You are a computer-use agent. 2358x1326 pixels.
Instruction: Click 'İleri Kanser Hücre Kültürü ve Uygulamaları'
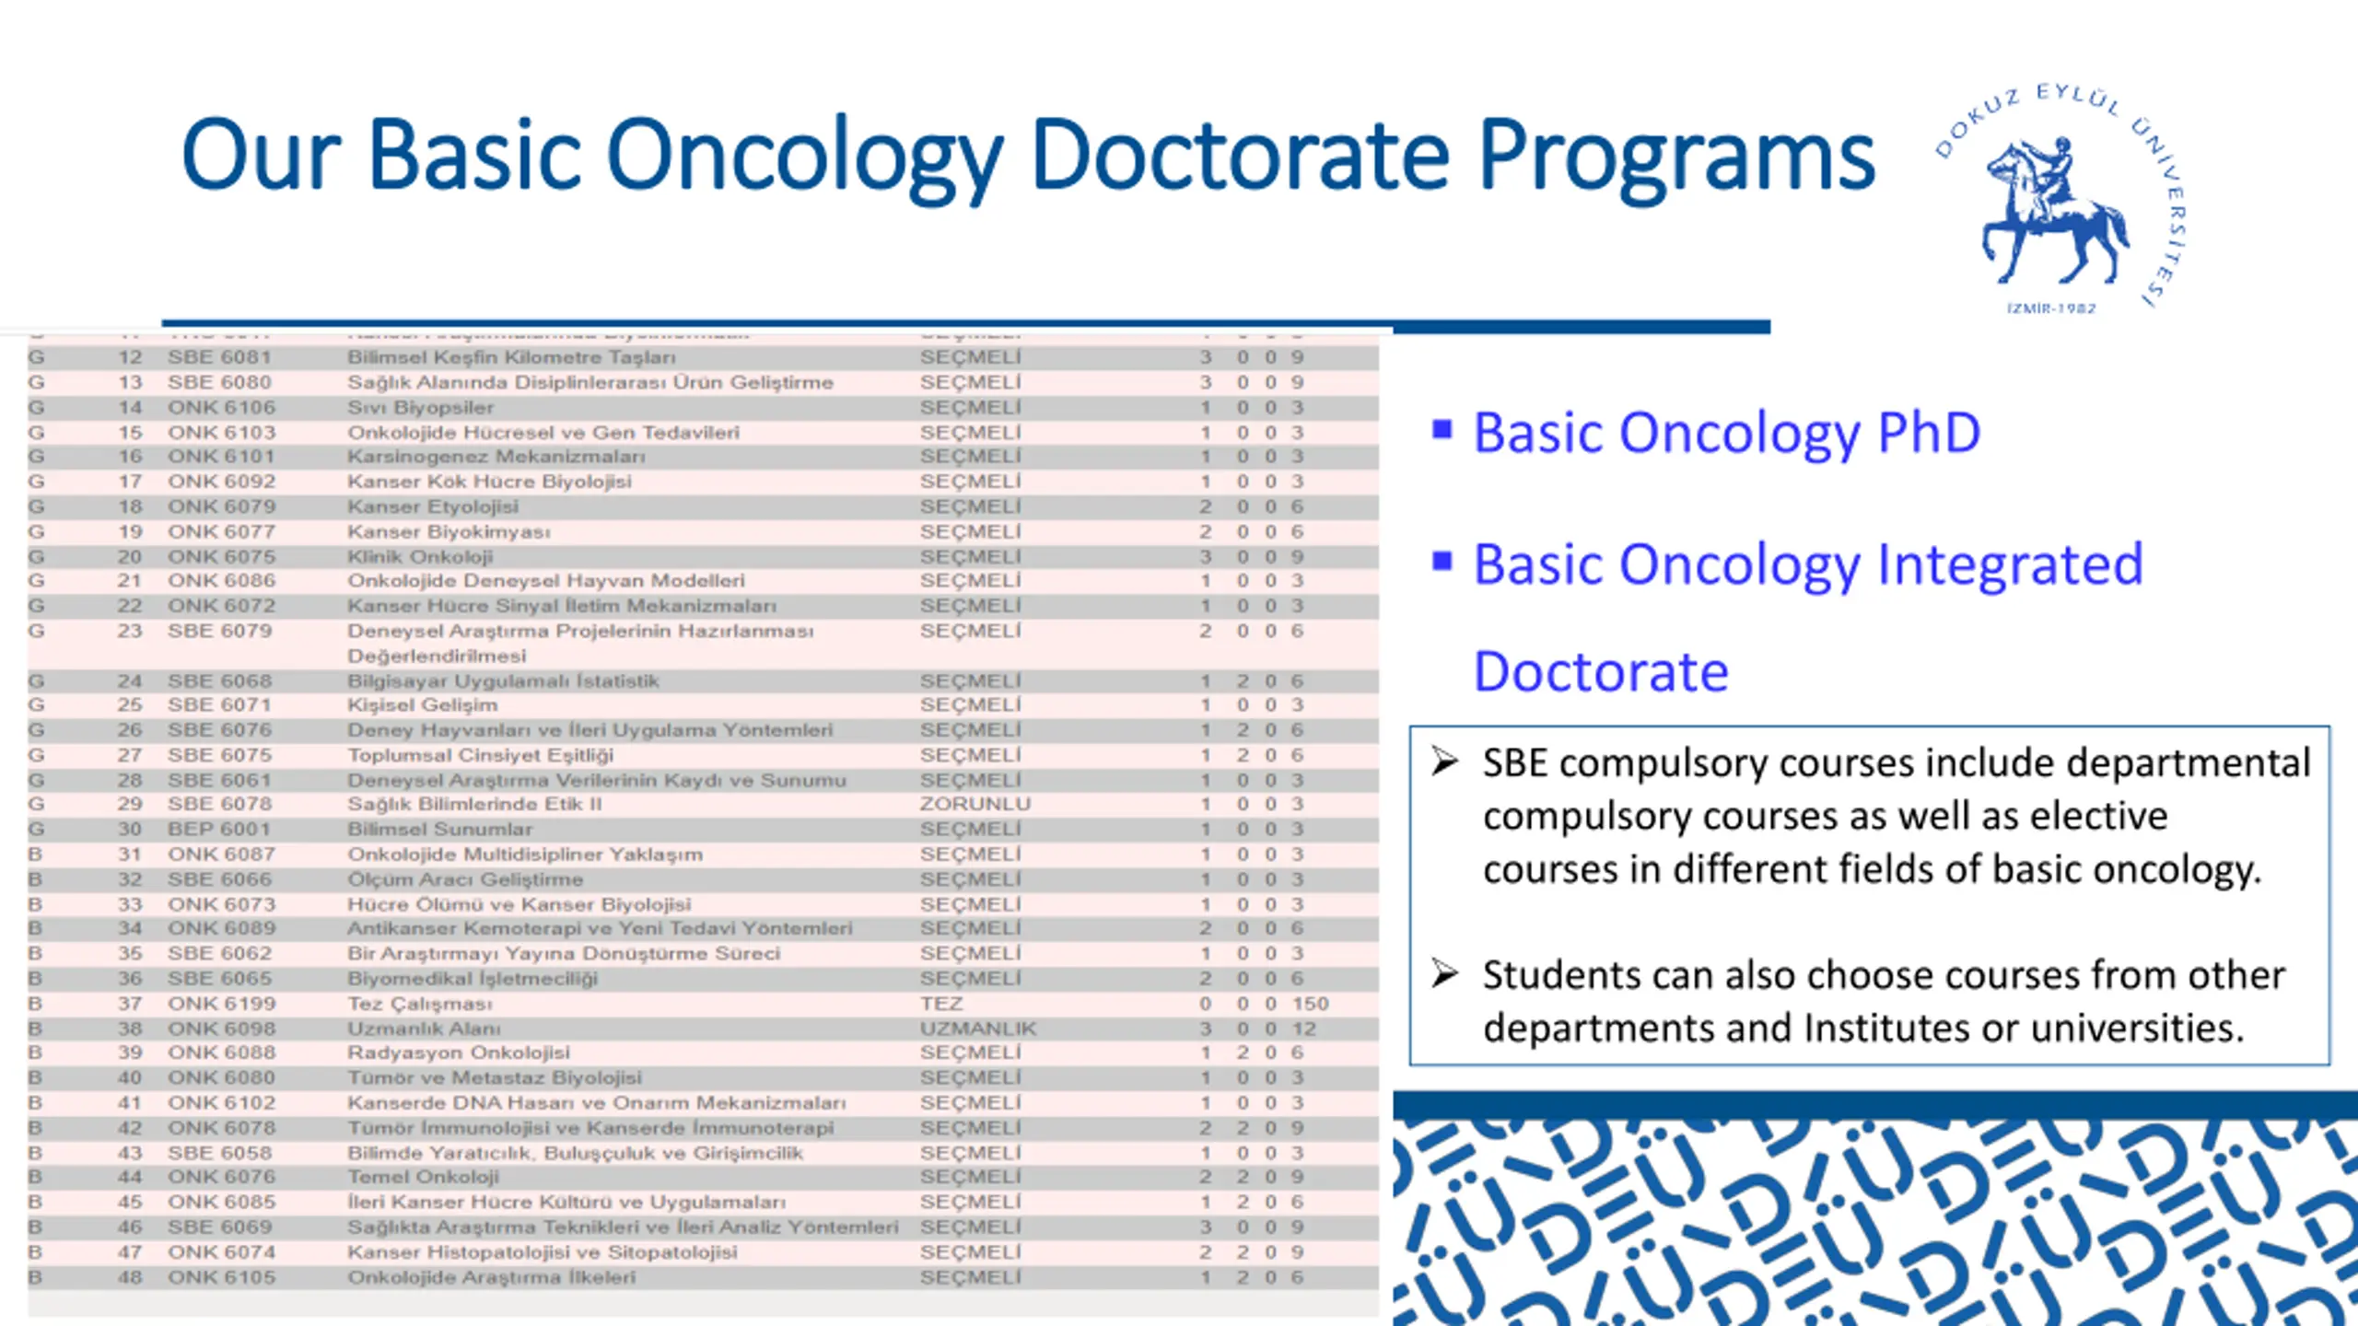click(566, 1202)
